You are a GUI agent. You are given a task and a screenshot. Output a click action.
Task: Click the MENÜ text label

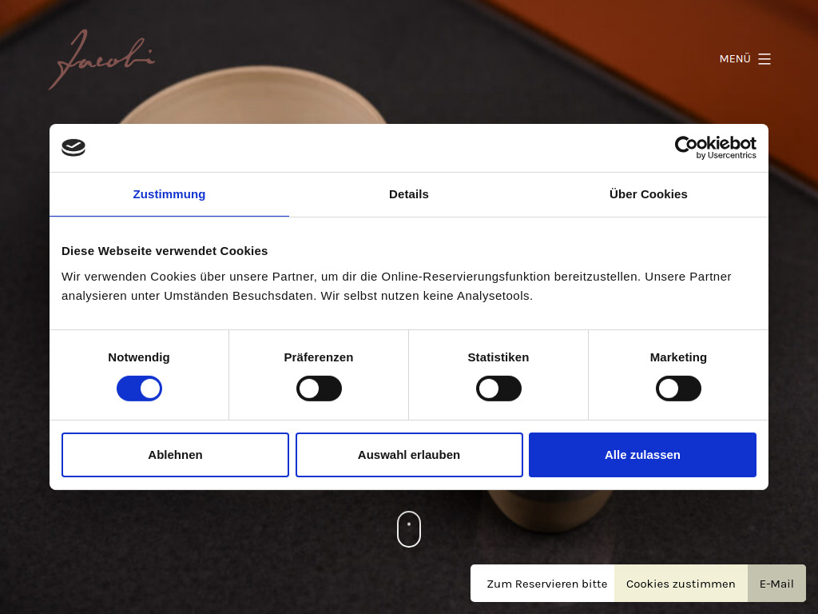pos(734,58)
